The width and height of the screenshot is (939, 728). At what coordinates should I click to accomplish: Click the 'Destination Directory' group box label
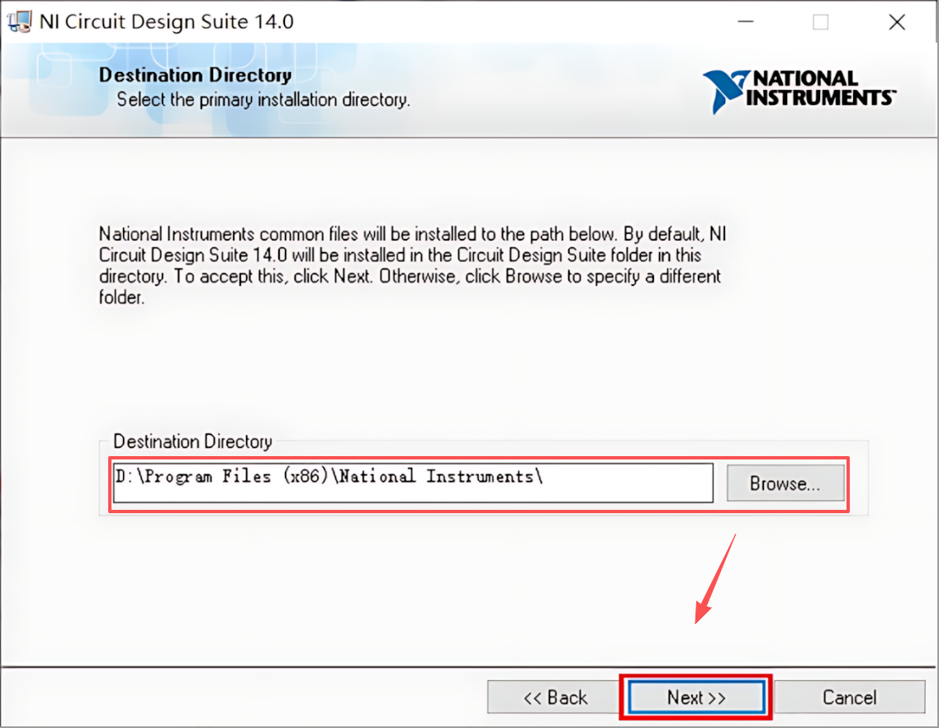tap(192, 441)
